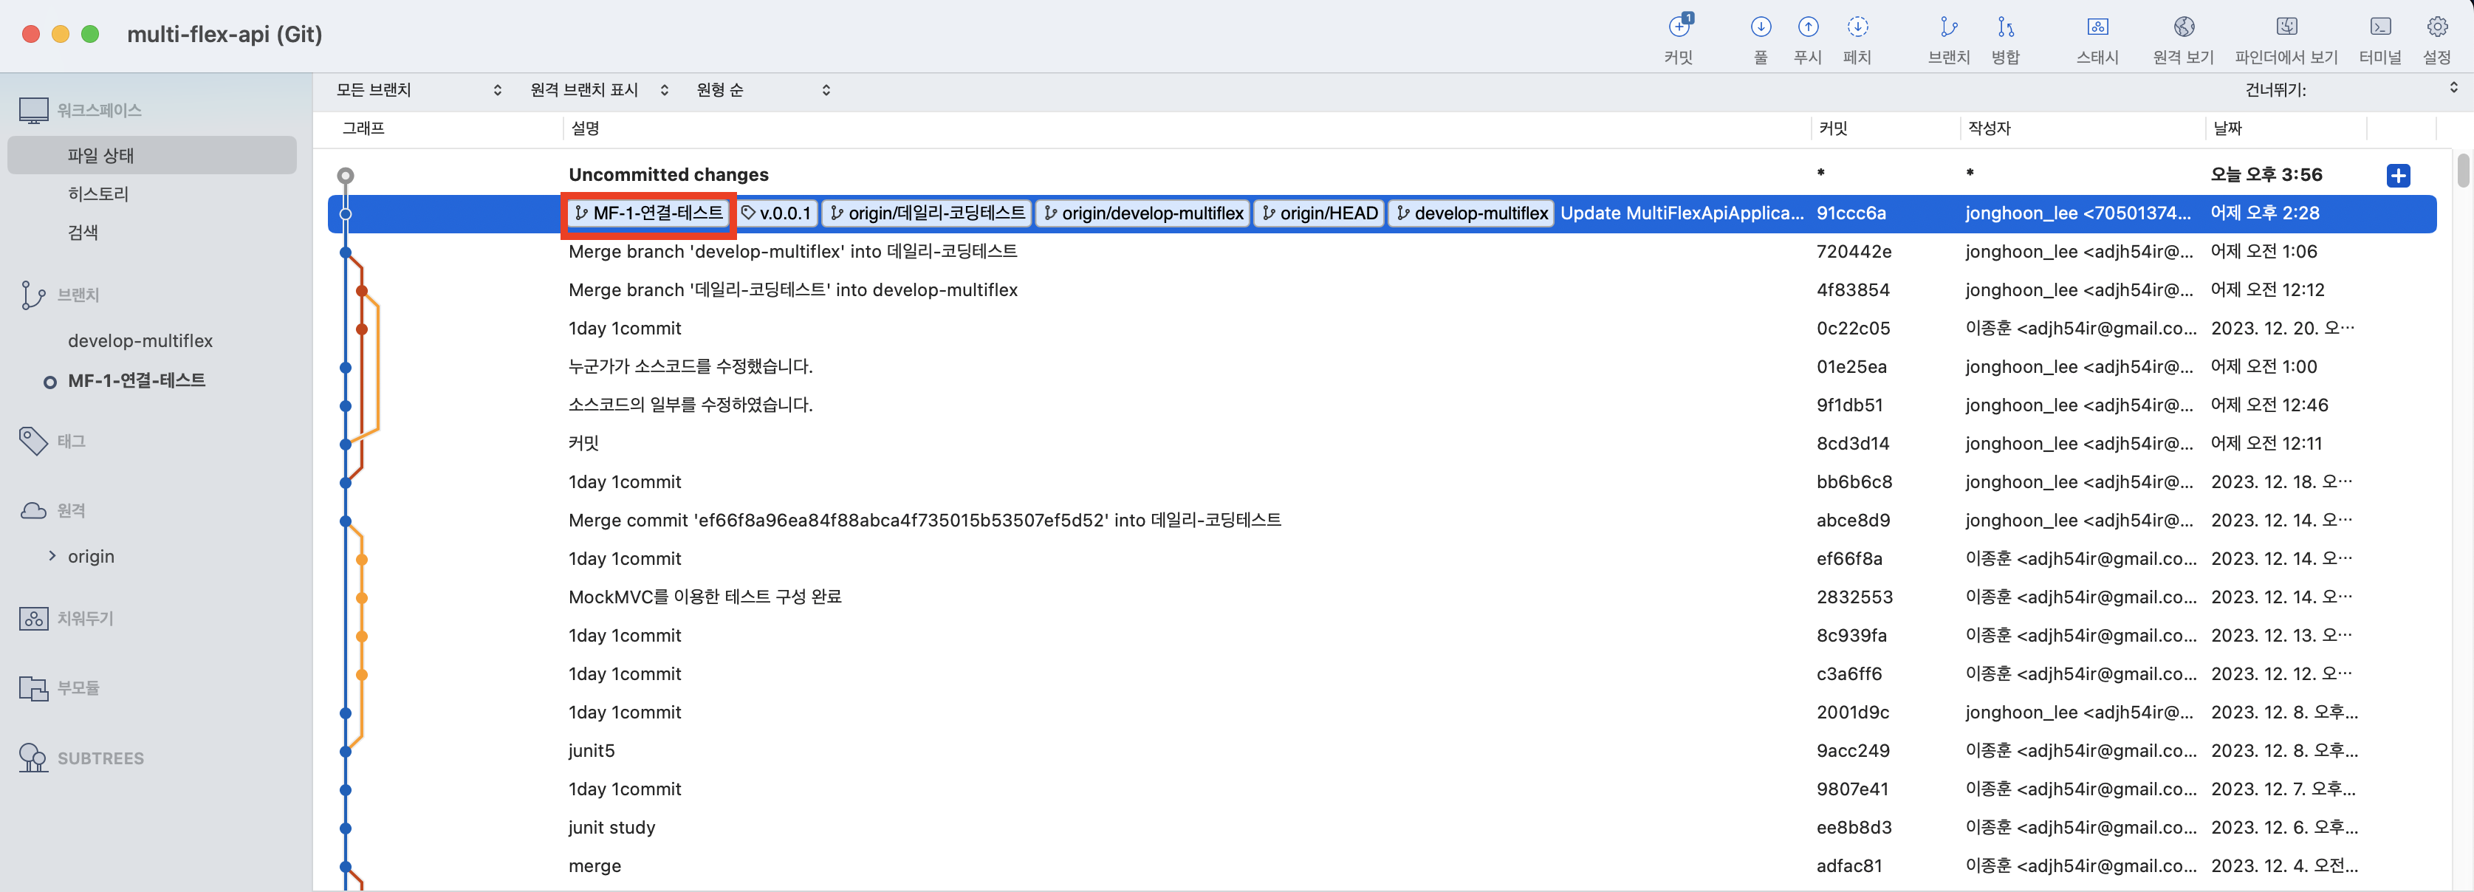
Task: Click the v.0.0.1 tag label
Action: pyautogui.click(x=777, y=213)
